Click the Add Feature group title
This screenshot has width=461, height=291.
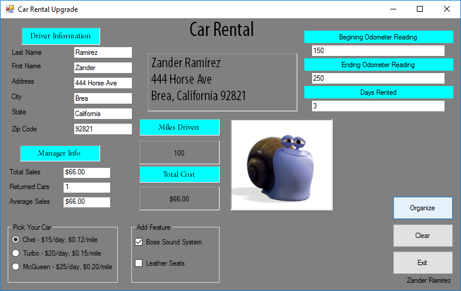pos(154,227)
